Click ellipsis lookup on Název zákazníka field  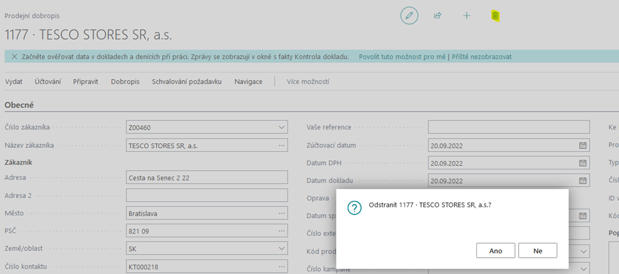(282, 145)
